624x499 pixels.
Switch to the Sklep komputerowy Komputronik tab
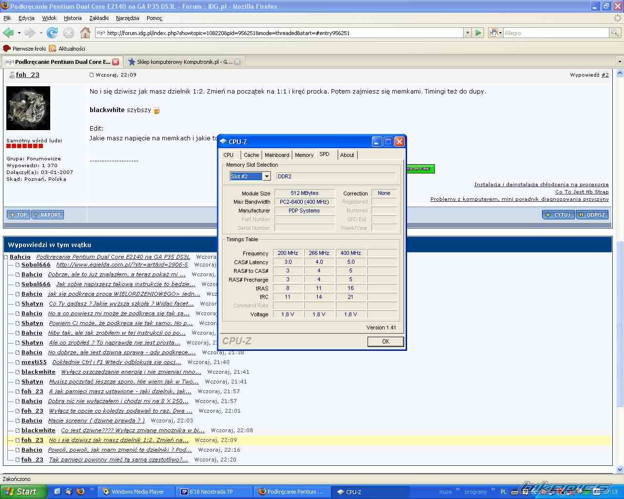click(x=183, y=62)
